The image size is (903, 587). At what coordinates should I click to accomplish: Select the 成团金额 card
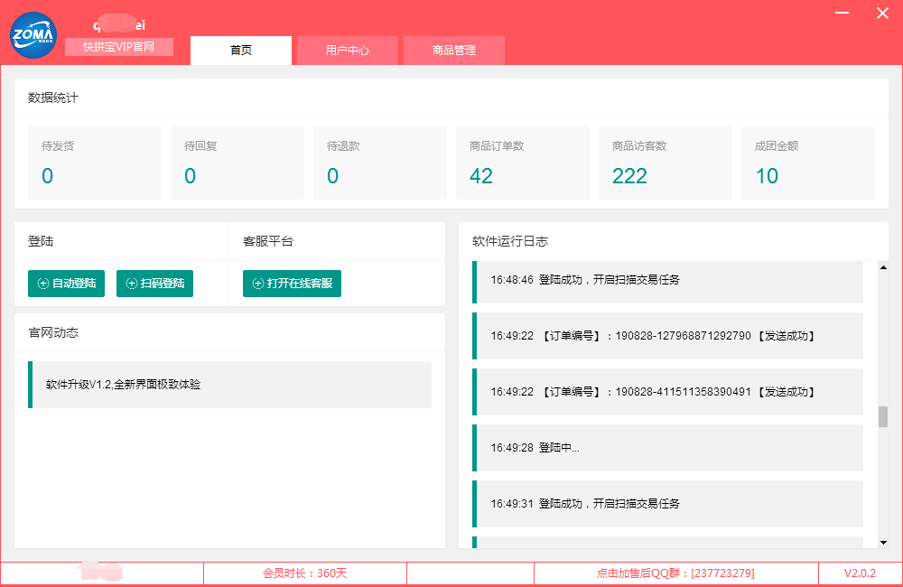pyautogui.click(x=807, y=163)
